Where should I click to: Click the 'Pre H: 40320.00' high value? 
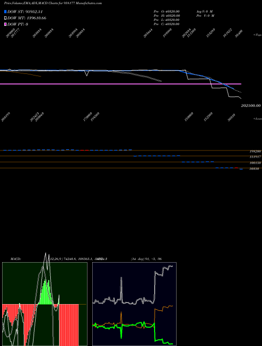click(167, 16)
